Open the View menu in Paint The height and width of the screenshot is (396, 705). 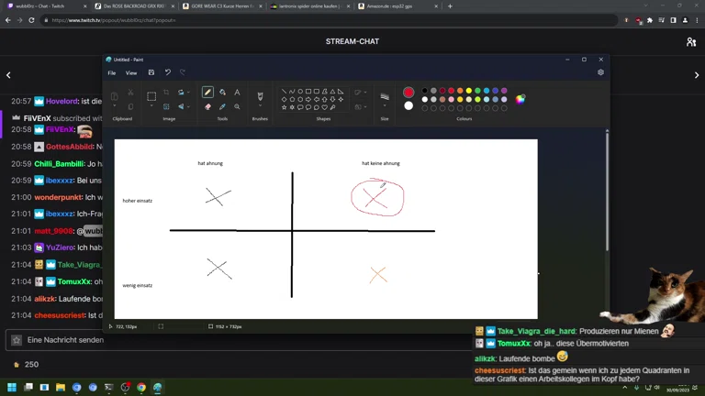(131, 72)
